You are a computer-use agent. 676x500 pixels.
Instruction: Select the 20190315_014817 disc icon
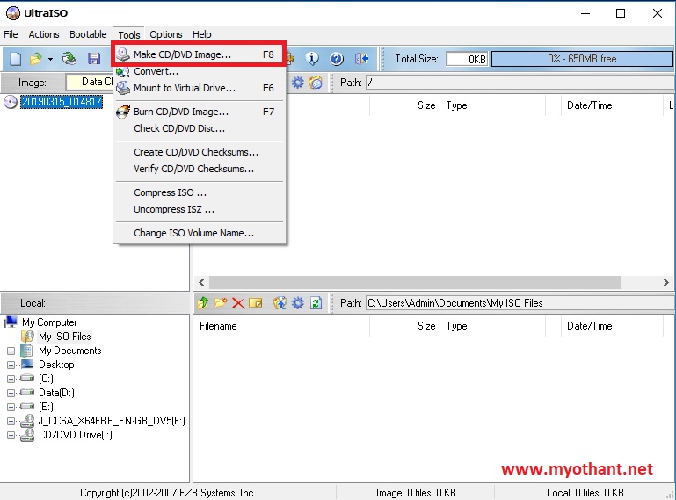tap(11, 102)
